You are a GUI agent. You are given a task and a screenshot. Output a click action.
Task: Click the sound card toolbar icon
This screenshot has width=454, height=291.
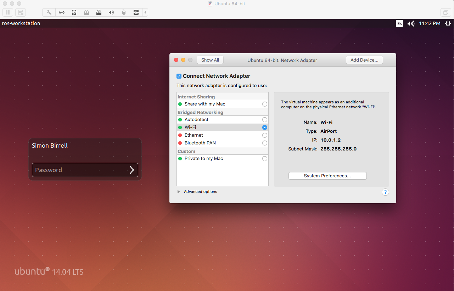coord(111,12)
